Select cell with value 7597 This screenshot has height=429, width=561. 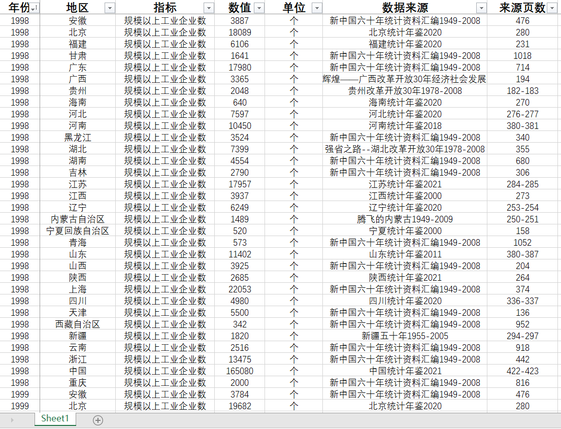tap(240, 114)
